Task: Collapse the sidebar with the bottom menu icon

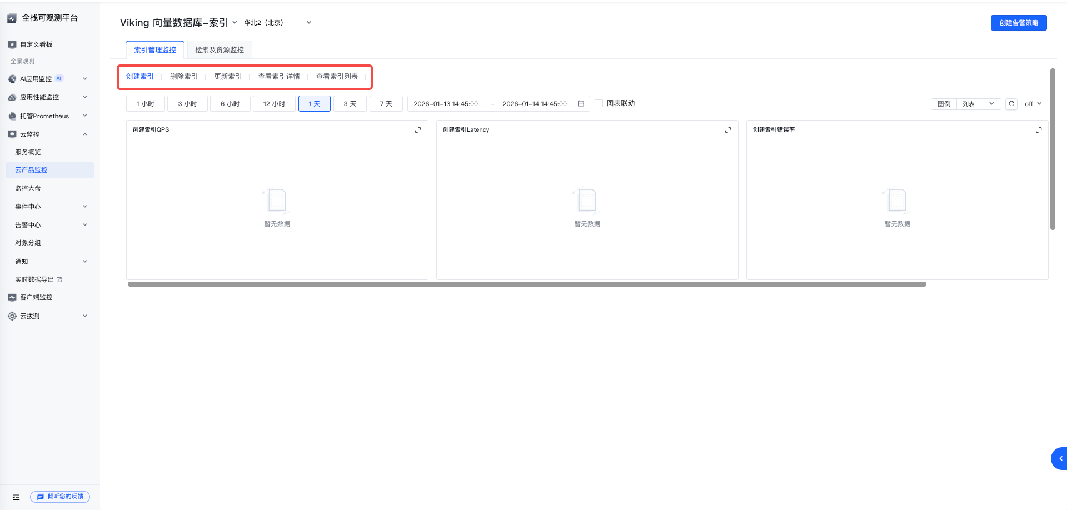Action: (x=16, y=497)
